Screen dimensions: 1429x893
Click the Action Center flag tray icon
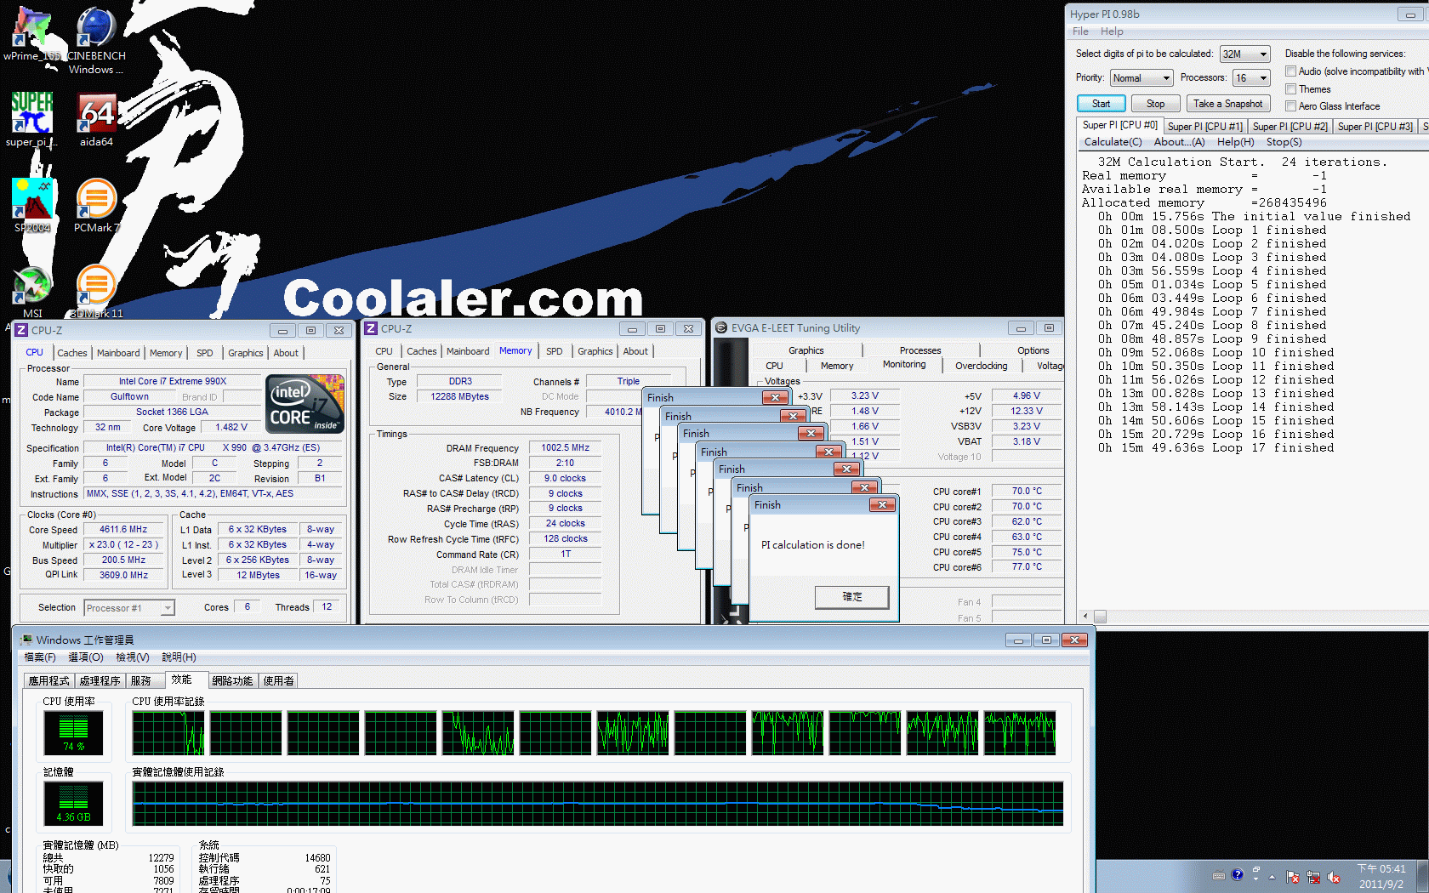tap(1292, 877)
